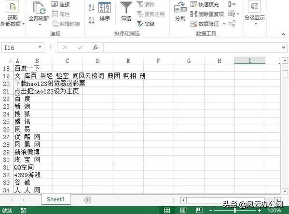This screenshot has width=289, height=214.
Task: Go to next sheet tab
Action: (x=23, y=200)
